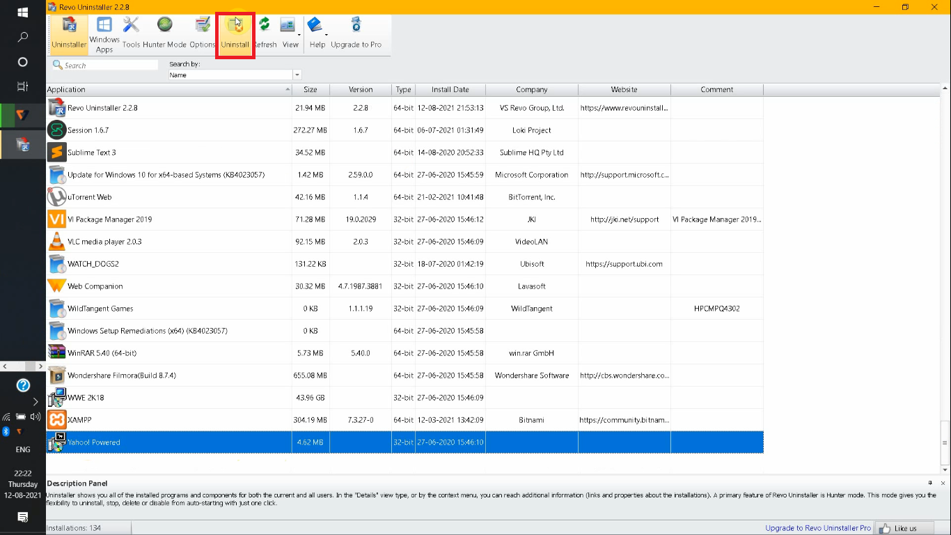Viewport: 951px width, 535px height.
Task: Sort by the Application column header
Action: (169, 89)
